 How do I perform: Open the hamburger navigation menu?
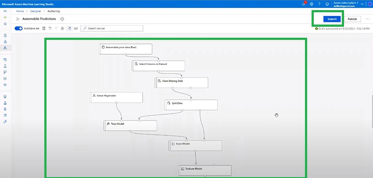click(5, 11)
